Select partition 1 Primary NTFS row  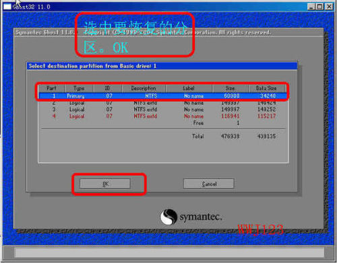tap(162, 96)
